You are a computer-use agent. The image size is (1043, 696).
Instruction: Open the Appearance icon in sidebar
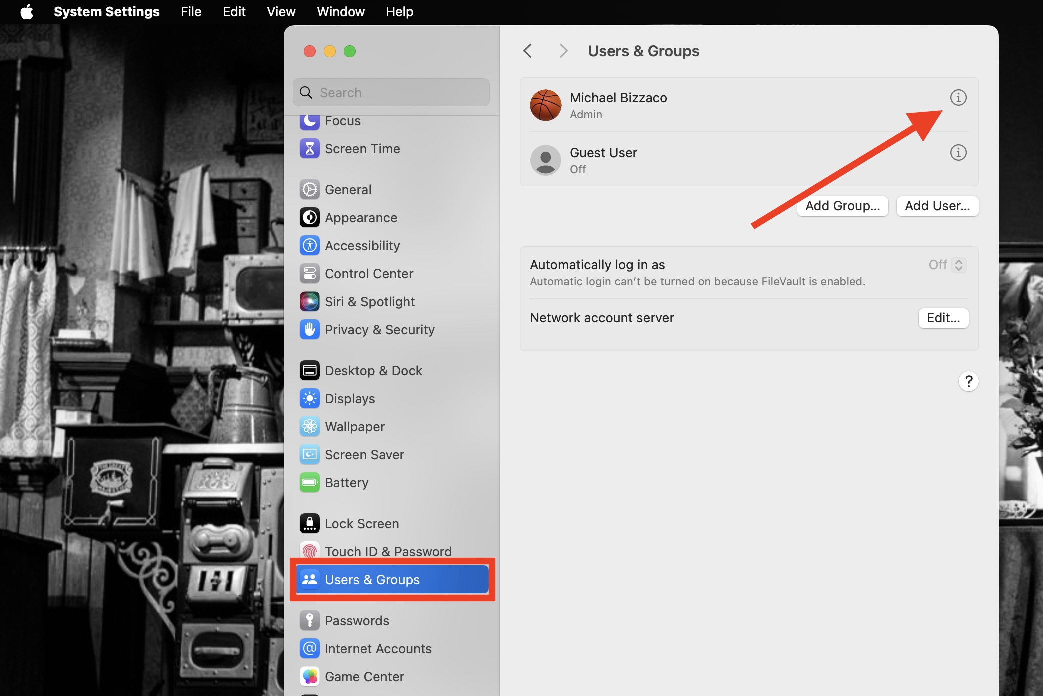click(x=309, y=218)
